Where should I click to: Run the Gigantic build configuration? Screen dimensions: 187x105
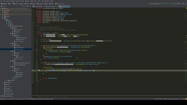(162, 4)
